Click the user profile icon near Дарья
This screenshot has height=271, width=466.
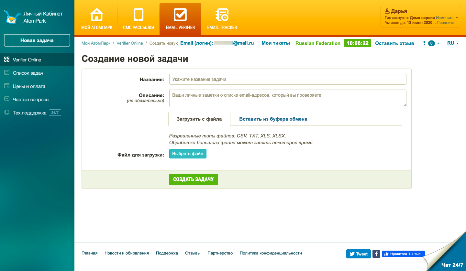tap(387, 11)
